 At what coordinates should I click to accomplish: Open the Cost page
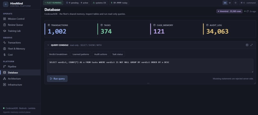pos(20,55)
